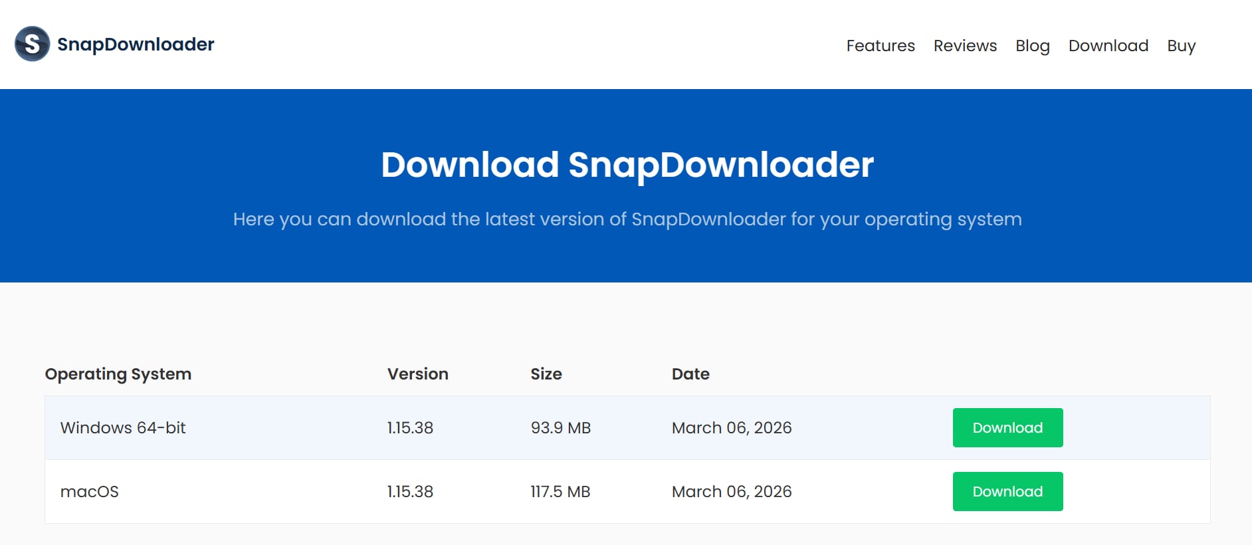Viewport: 1252px width, 545px height.
Task: Click the 'Here you can download the latest version' subtitle
Action: [x=627, y=219]
